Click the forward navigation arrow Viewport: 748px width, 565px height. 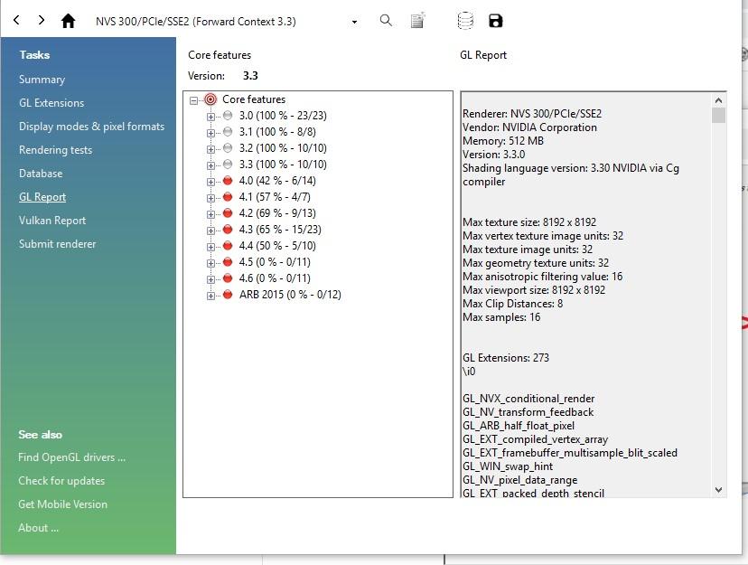tap(42, 20)
